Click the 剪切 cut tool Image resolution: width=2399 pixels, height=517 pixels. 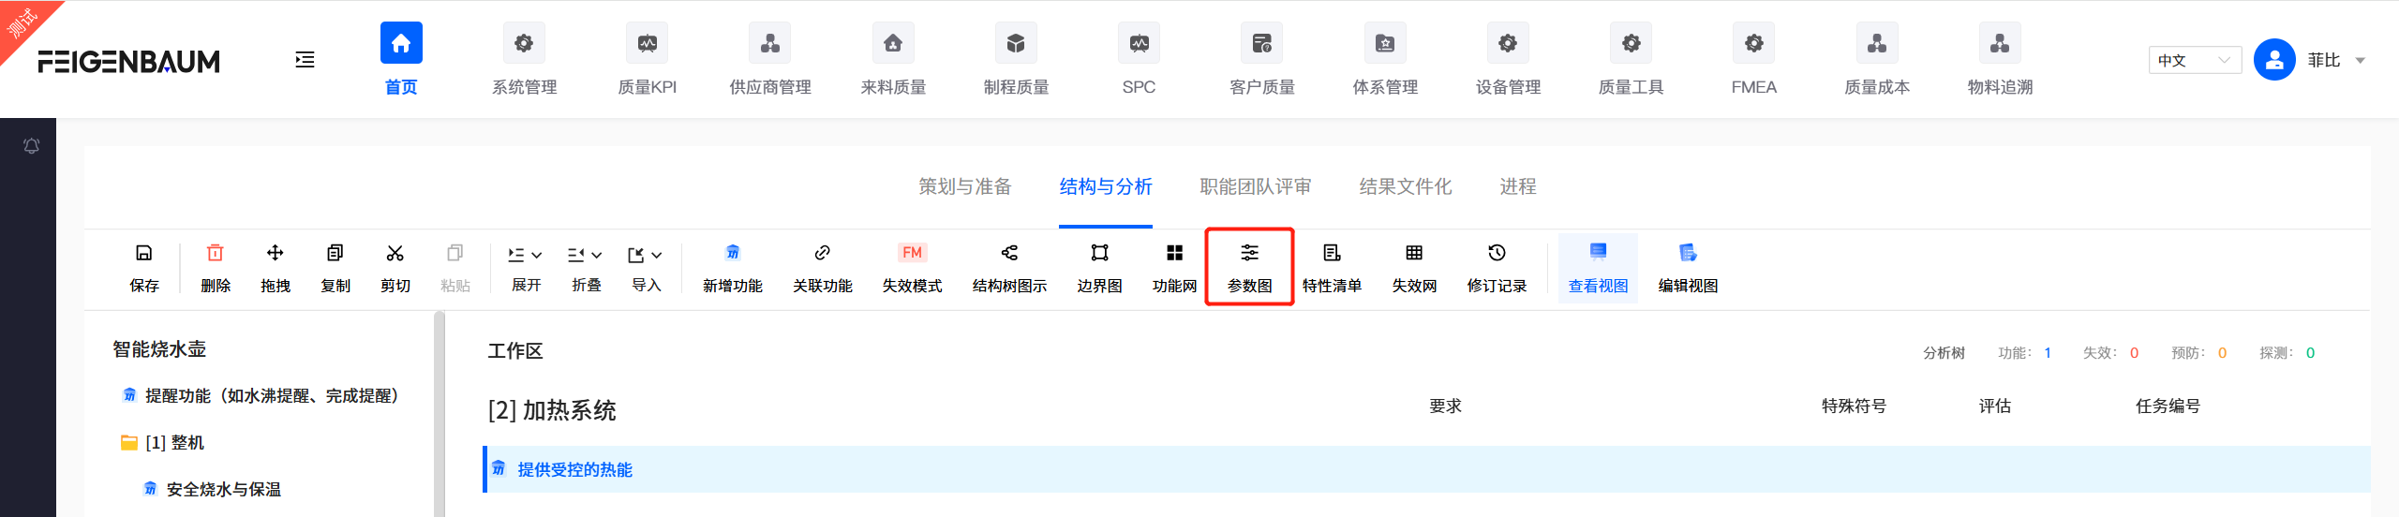point(395,268)
